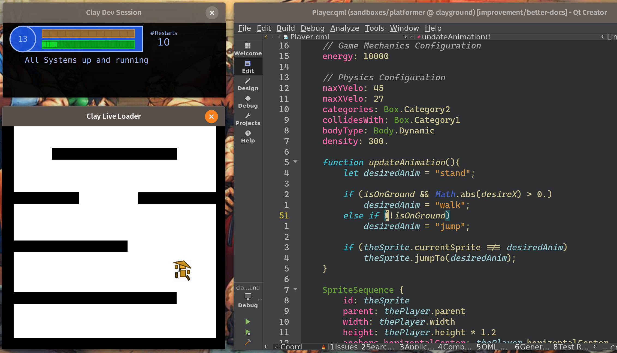This screenshot has width=617, height=353.
Task: Open the Analyze menu
Action: click(x=344, y=28)
